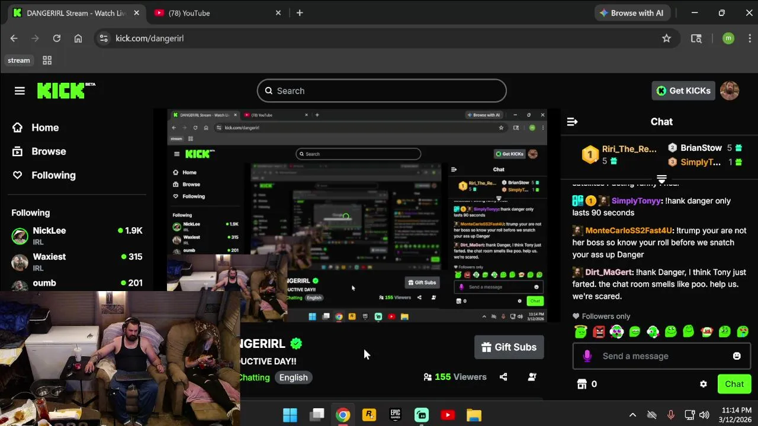Reload the page
This screenshot has height=426, width=758.
point(57,38)
